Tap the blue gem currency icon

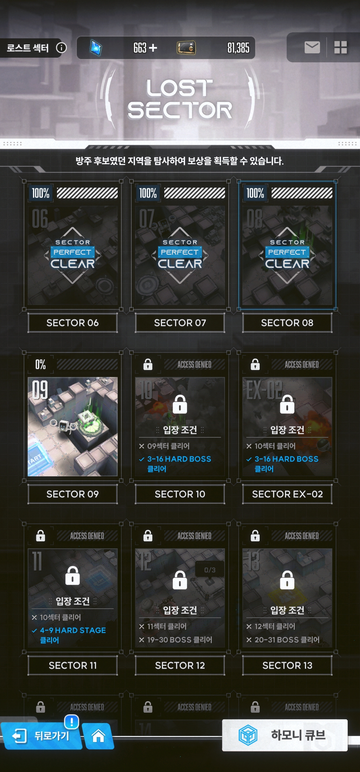pyautogui.click(x=96, y=48)
